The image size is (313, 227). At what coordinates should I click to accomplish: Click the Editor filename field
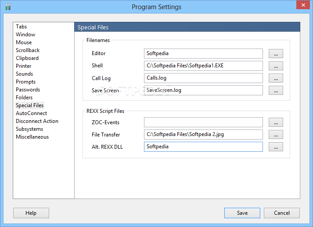(203, 53)
